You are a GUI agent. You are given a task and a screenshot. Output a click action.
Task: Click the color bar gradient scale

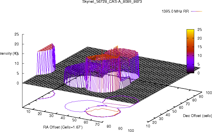pyautogui.click(x=190, y=51)
